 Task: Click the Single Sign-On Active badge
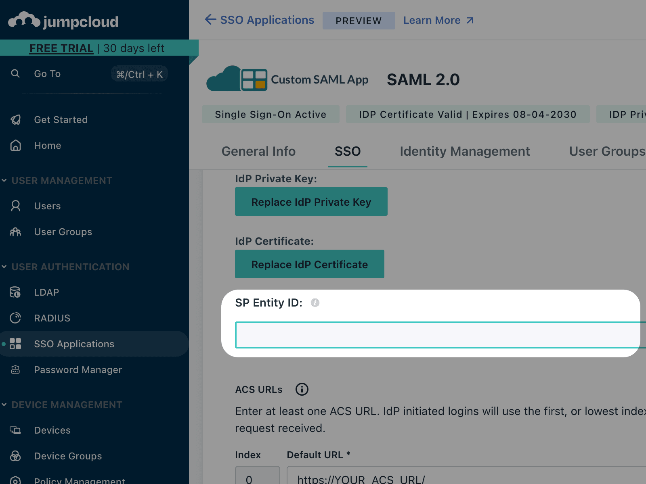click(271, 115)
